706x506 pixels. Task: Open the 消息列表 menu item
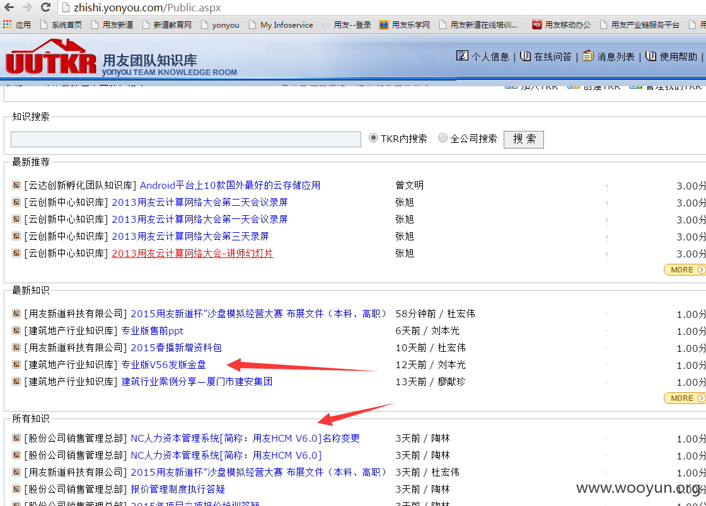608,56
